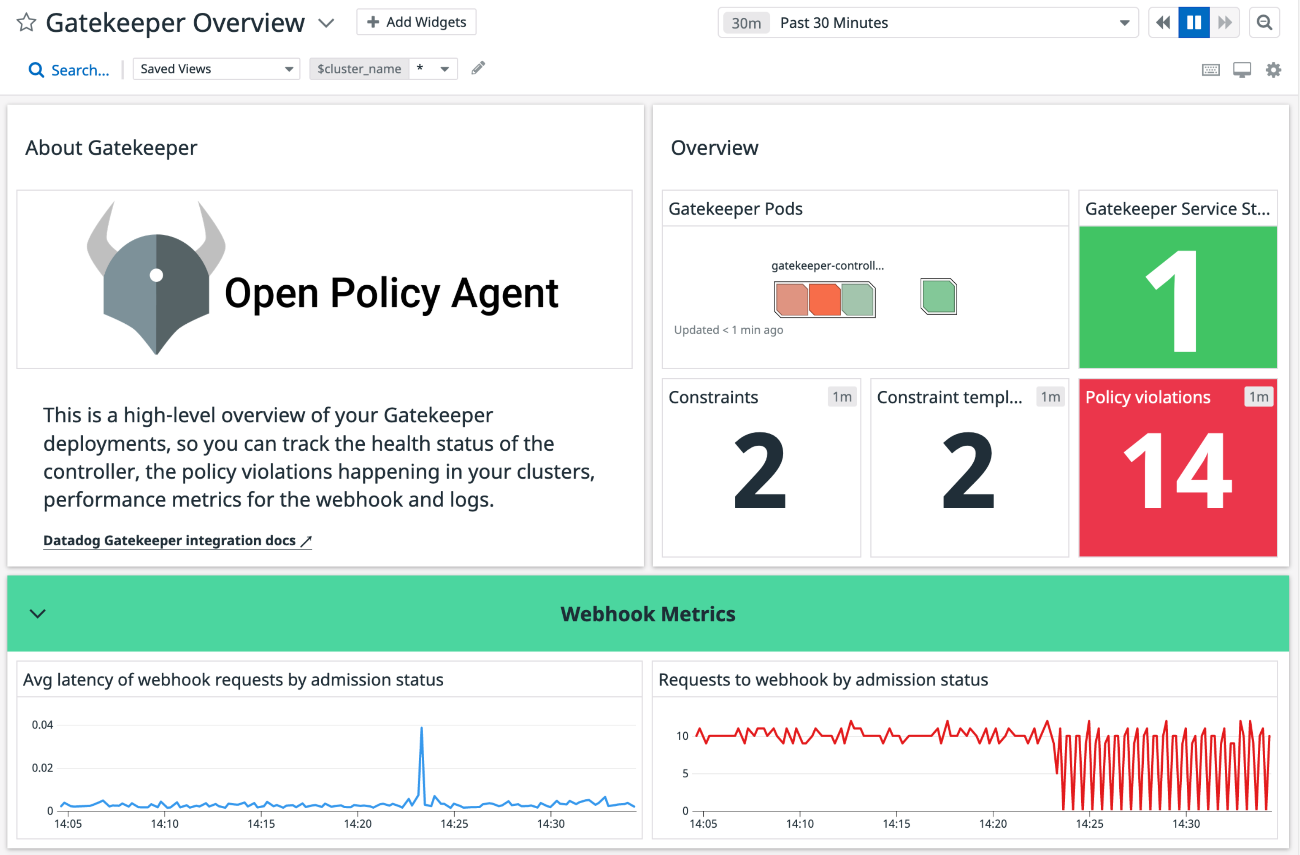Open keyboard shortcuts from the keyboard icon

point(1210,69)
